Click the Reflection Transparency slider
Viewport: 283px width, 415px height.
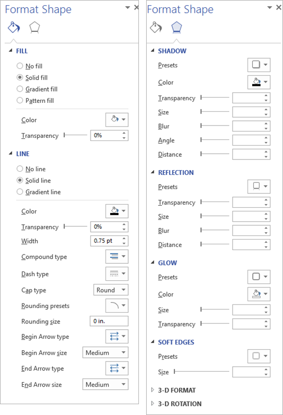(x=215, y=202)
